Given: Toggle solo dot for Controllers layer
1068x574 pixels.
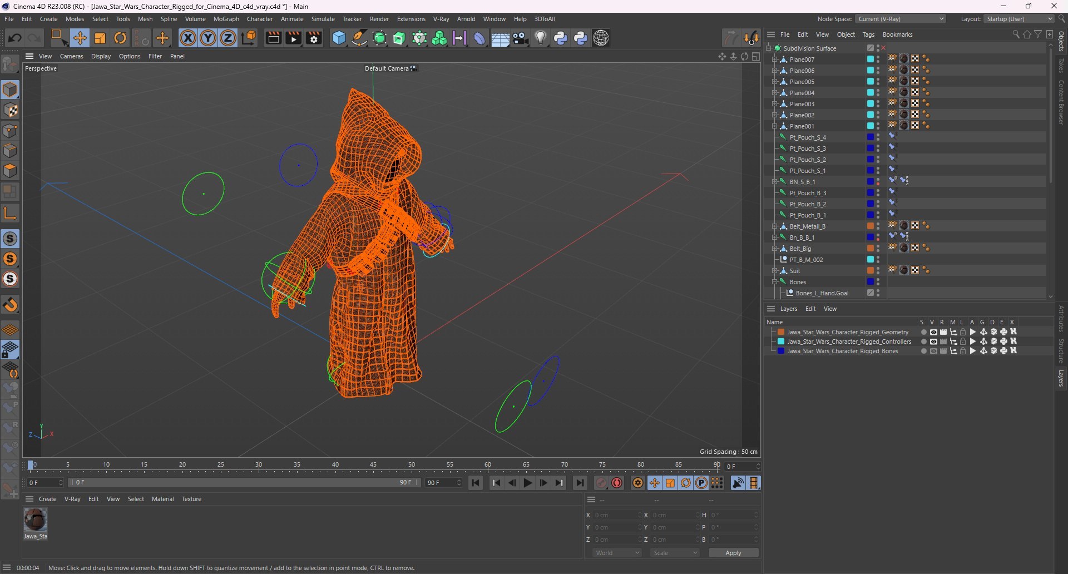Looking at the screenshot, I should pyautogui.click(x=923, y=342).
